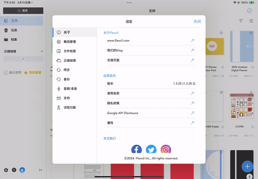Open the 스티커북 sticker thumbnail
The height and width of the screenshot is (179, 258).
242,106
